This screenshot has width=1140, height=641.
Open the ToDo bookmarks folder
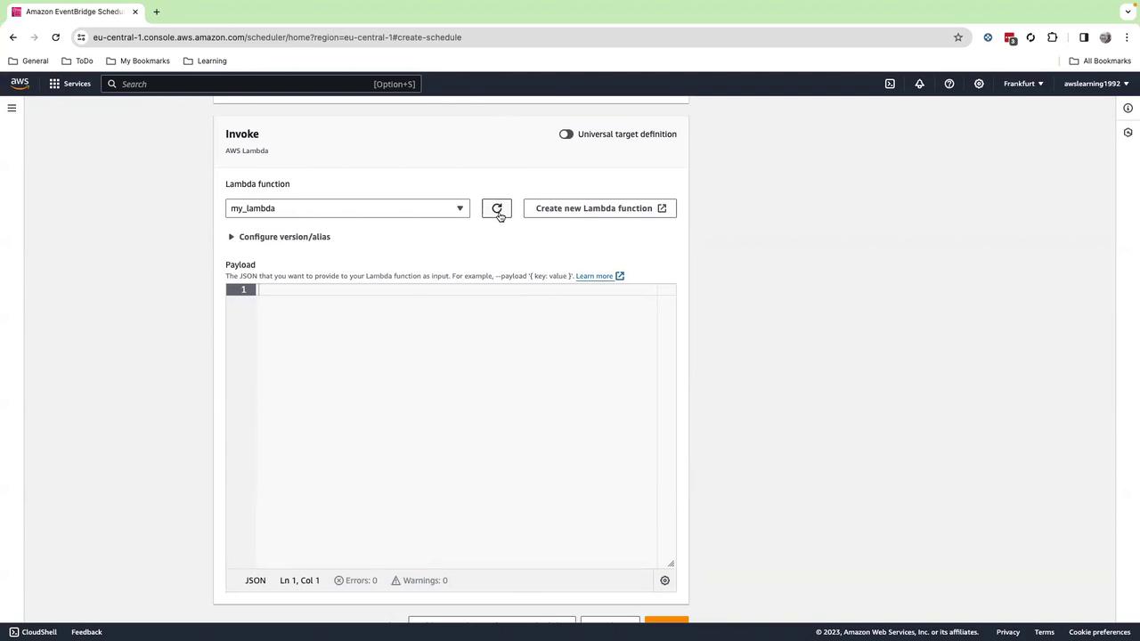pos(77,61)
